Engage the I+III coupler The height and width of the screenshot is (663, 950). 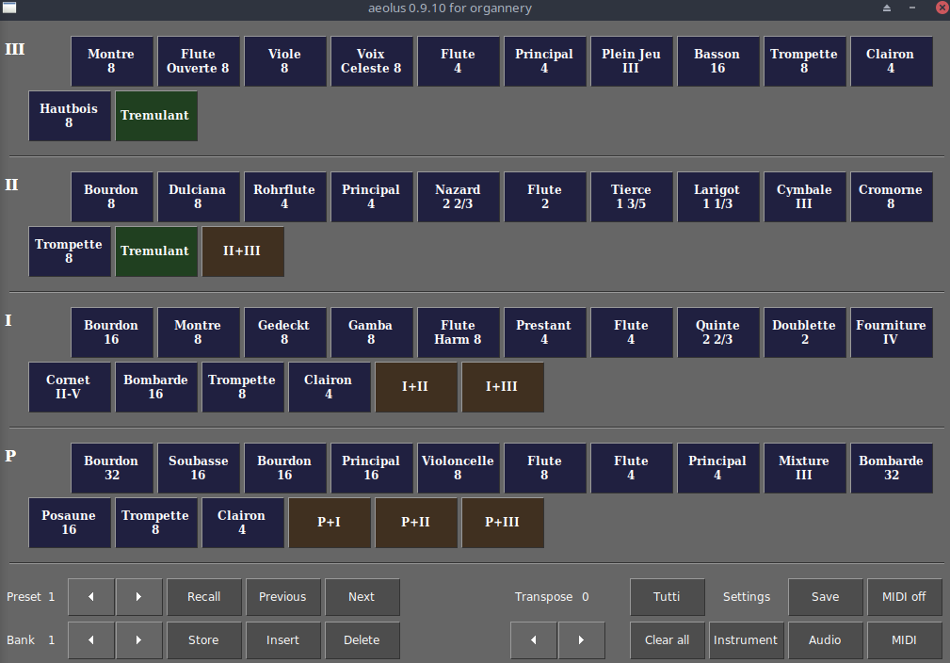tap(503, 387)
